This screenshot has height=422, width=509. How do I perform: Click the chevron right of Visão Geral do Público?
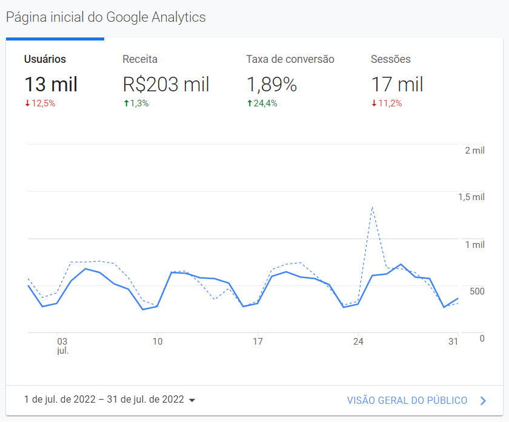(483, 400)
